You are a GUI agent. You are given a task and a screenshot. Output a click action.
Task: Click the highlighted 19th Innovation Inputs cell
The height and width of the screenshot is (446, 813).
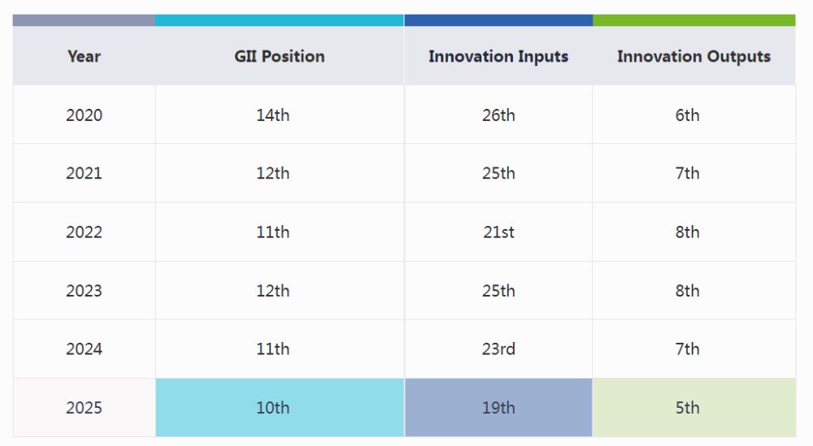point(498,407)
